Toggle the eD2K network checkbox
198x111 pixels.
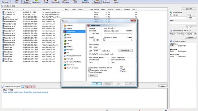point(121,71)
